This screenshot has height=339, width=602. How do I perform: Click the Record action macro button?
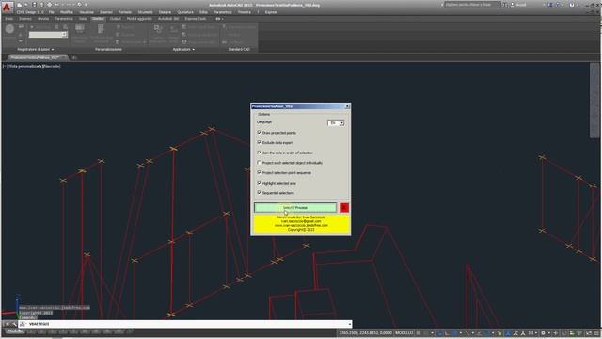tap(9, 29)
